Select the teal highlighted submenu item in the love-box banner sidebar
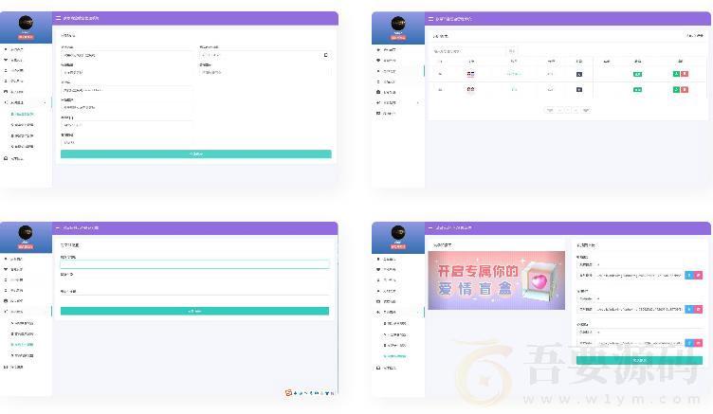 coord(394,356)
